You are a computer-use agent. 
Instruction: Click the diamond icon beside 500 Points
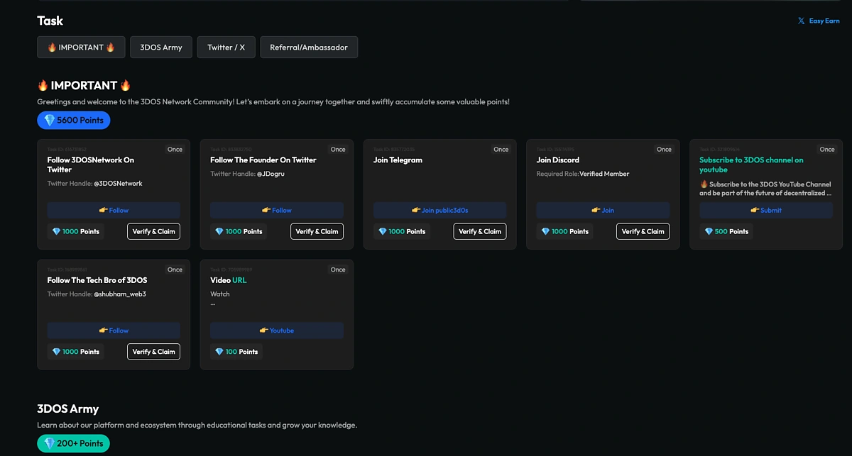coord(709,232)
